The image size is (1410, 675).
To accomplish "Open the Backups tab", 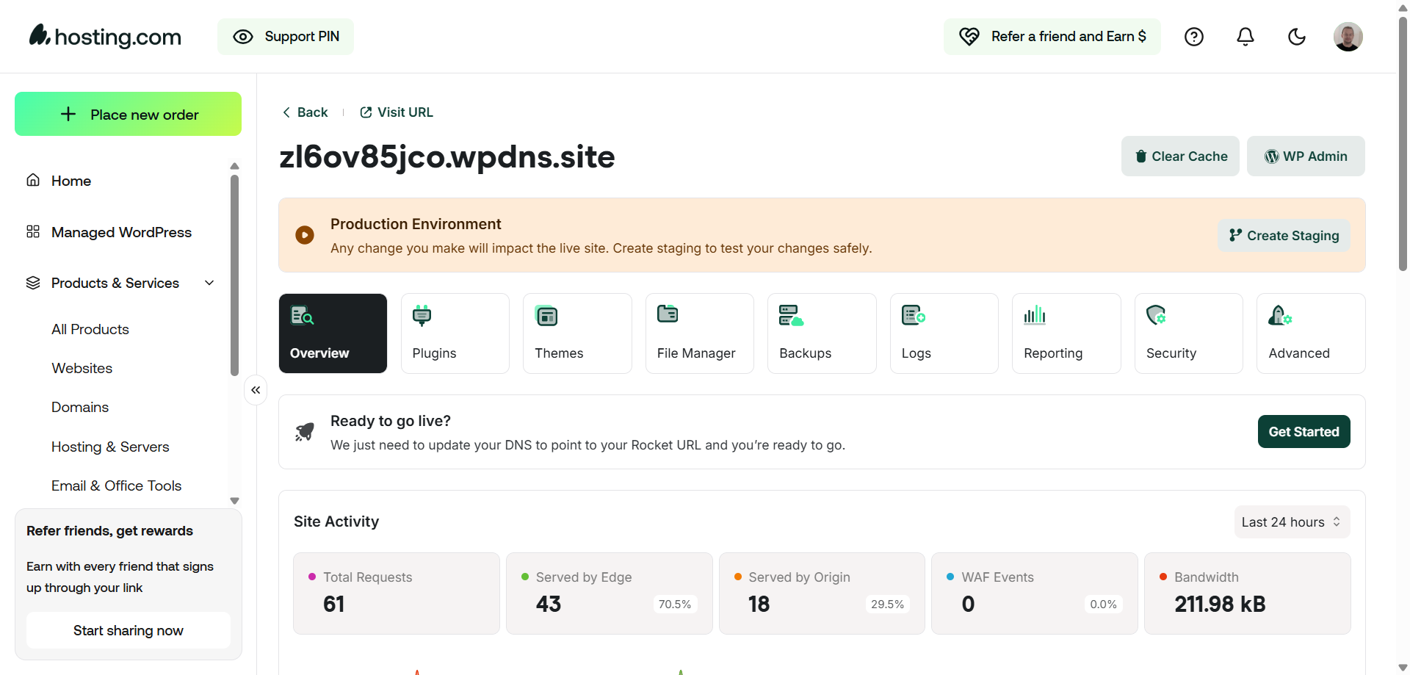I will [822, 333].
